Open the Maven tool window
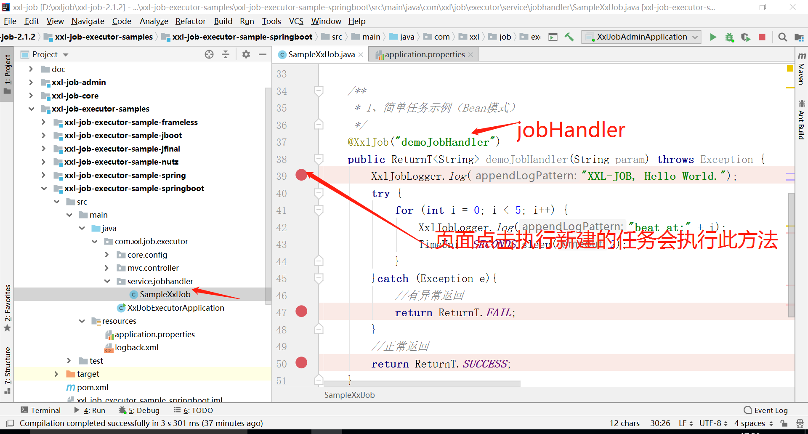Screen dimensions: 808x434 (x=801, y=68)
